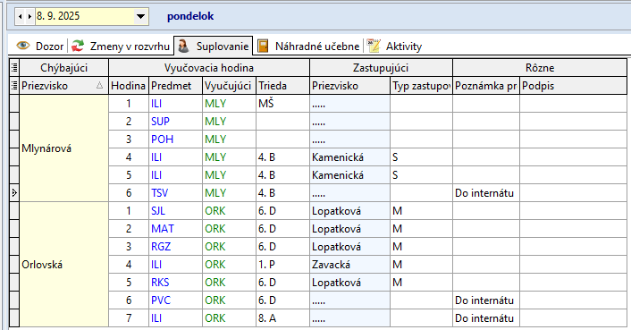This screenshot has height=330, width=631.
Task: Click the date field showing 8. 9. 2025
Action: click(85, 16)
